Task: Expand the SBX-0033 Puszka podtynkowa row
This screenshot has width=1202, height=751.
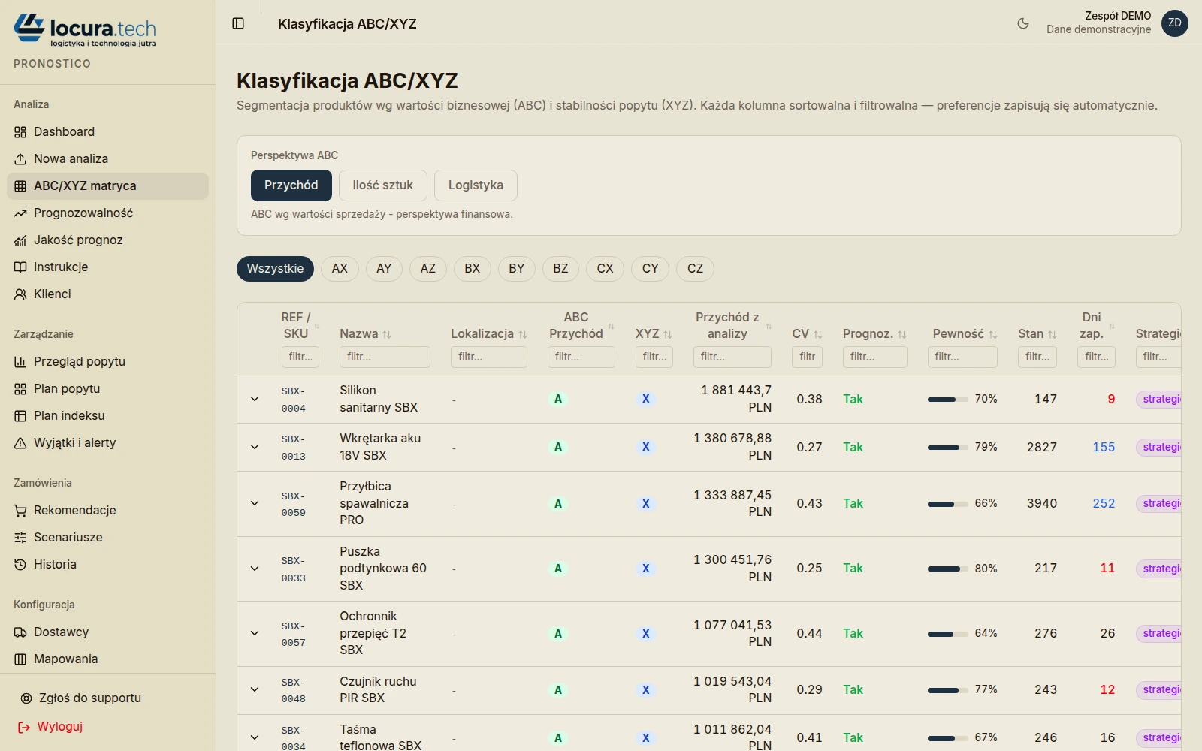Action: (x=255, y=569)
